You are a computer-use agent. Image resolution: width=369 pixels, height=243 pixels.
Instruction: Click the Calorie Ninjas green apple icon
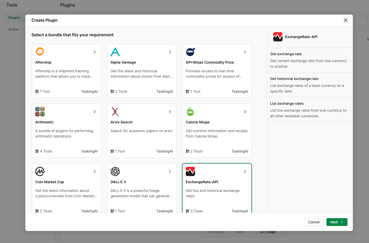click(x=190, y=112)
